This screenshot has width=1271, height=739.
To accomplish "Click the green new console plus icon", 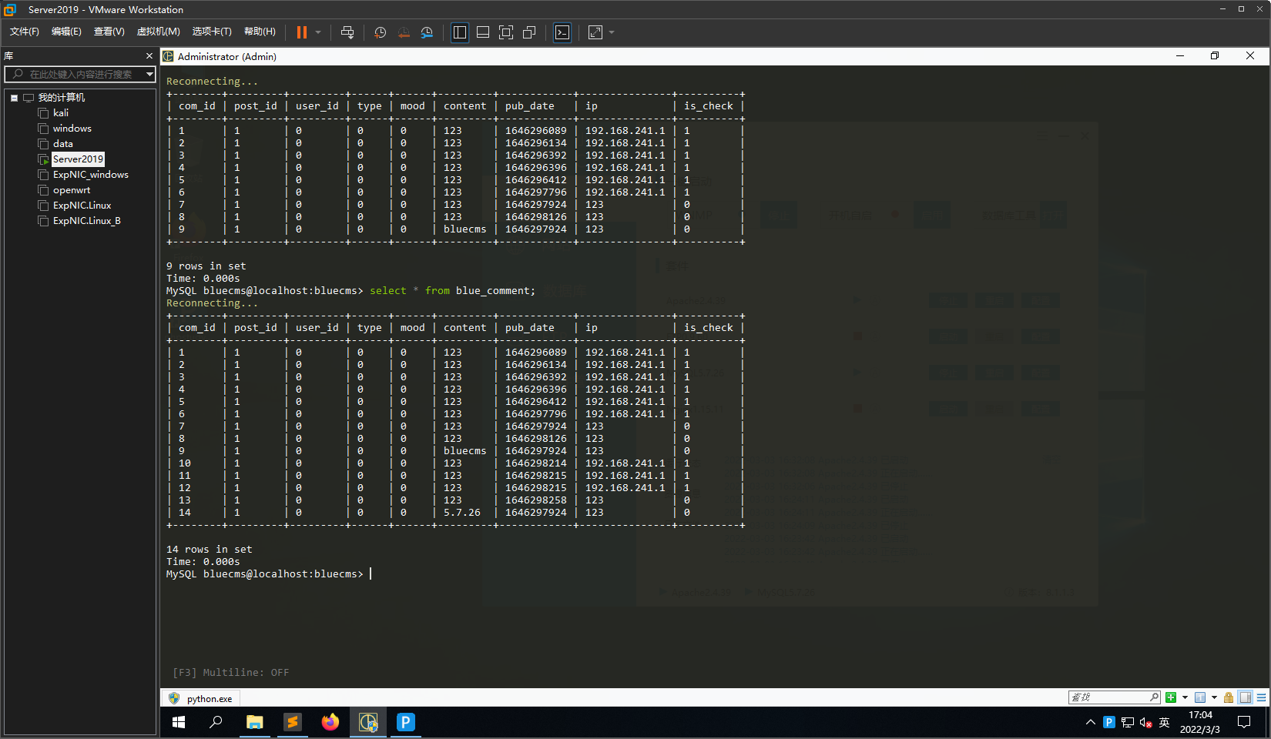I will (x=1171, y=697).
